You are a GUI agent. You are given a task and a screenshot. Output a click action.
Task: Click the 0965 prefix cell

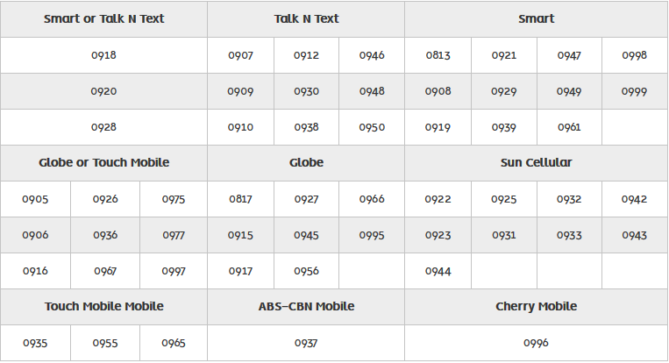tap(174, 343)
